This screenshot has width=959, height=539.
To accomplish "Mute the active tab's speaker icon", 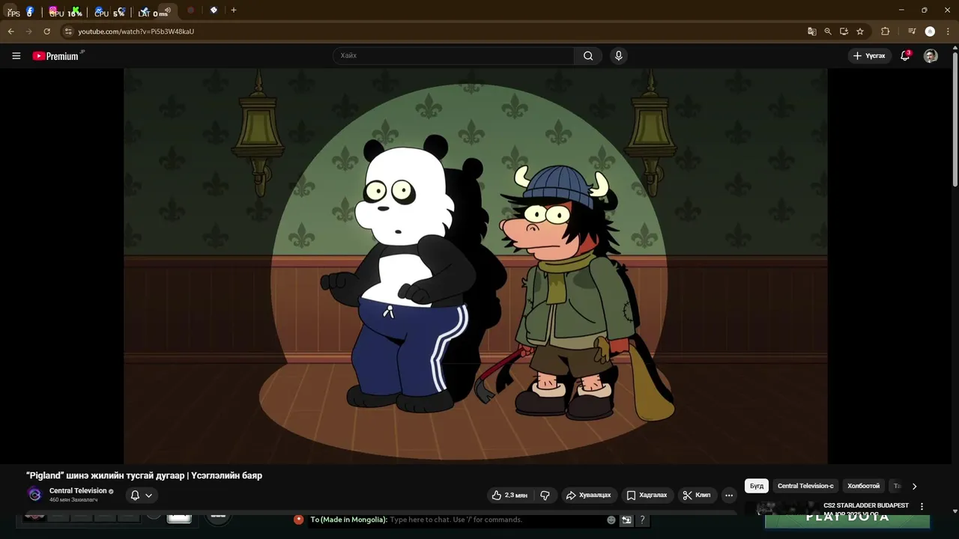I will tap(168, 10).
